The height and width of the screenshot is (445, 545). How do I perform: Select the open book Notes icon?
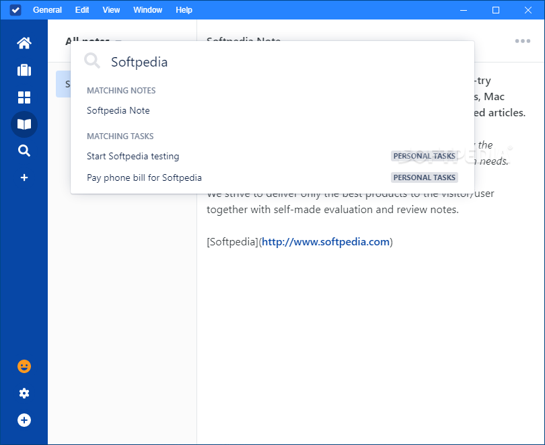24,124
